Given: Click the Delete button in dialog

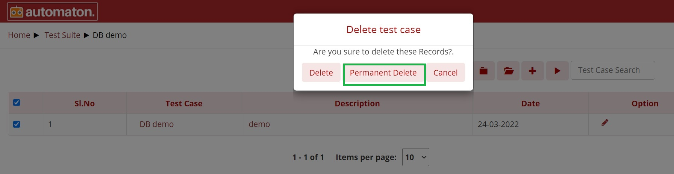Looking at the screenshot, I should [x=321, y=73].
